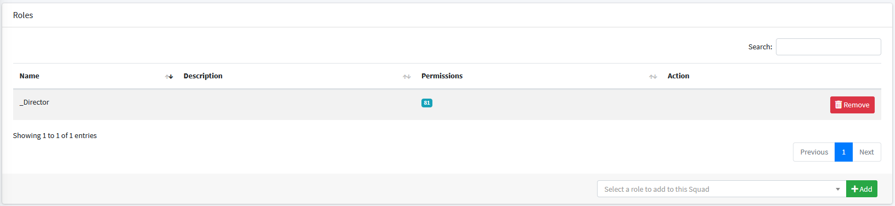Go to the Previous page
The height and width of the screenshot is (206, 895).
814,152
